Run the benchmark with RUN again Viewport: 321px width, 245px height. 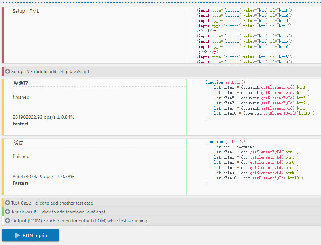[x=31, y=235]
